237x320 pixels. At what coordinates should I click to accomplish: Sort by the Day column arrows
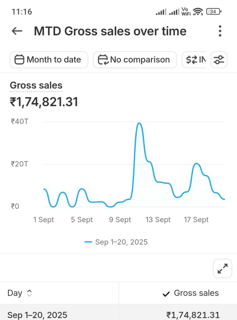[29, 293]
